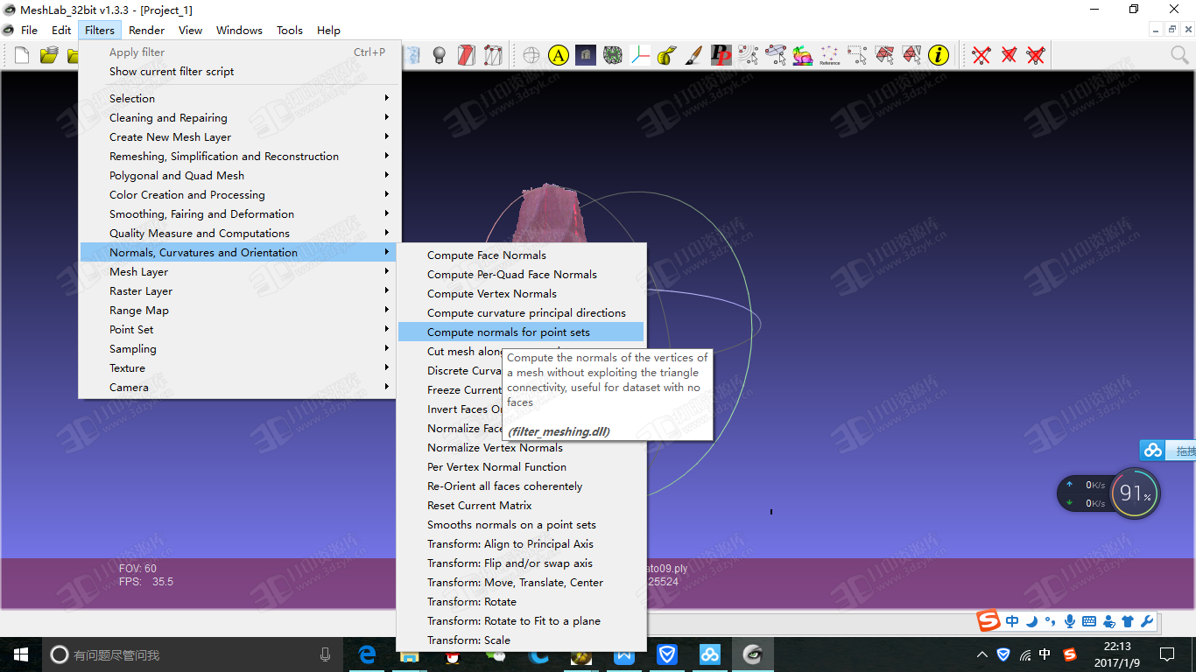1196x672 pixels.
Task: Expand Polygonal and Quad Mesh submenu
Action: 238,176
